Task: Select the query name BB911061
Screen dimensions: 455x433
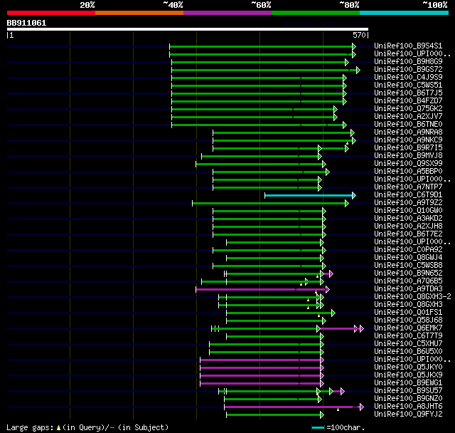Action: pyautogui.click(x=26, y=23)
